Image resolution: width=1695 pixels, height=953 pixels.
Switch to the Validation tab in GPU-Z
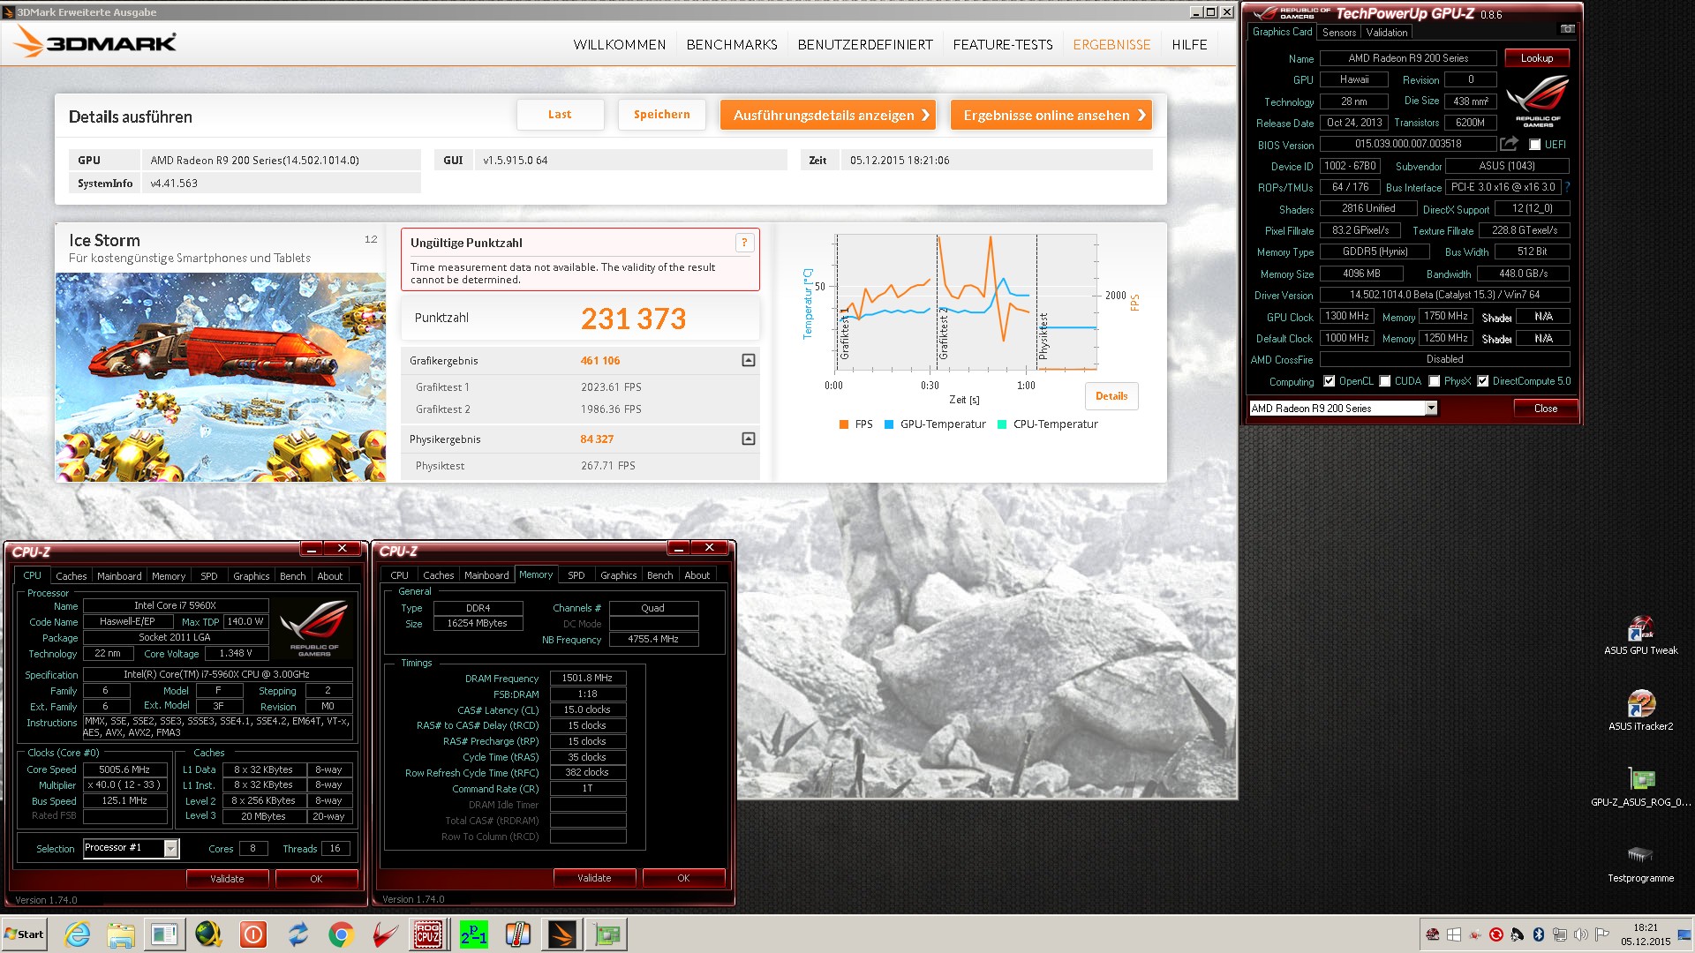(x=1386, y=33)
